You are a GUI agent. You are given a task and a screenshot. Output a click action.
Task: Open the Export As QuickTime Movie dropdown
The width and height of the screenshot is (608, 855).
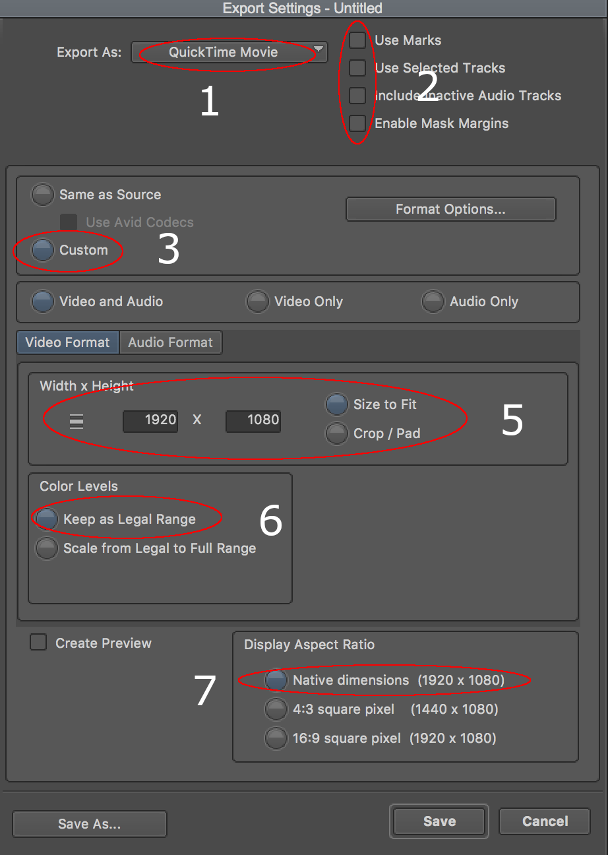tap(229, 52)
